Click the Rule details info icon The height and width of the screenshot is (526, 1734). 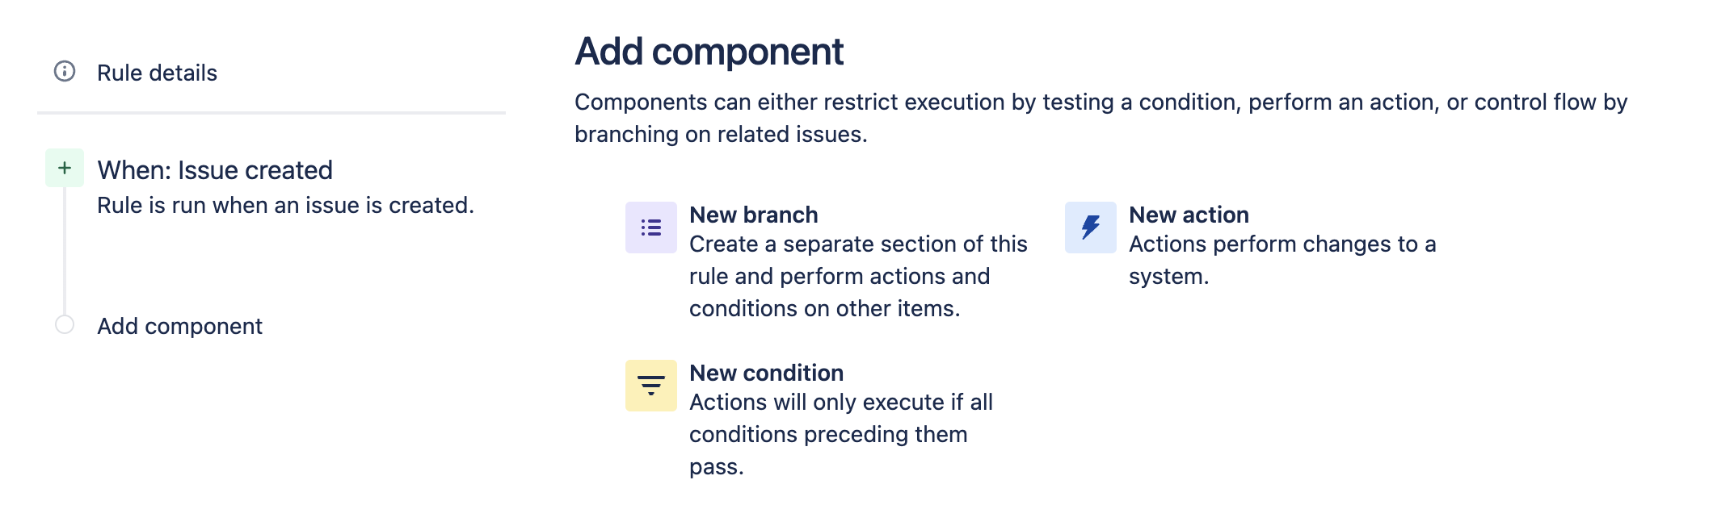click(x=65, y=71)
